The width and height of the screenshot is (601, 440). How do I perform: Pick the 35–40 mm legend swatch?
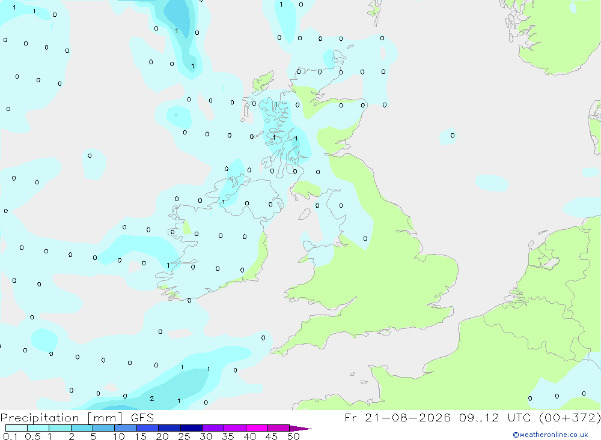coord(235,428)
